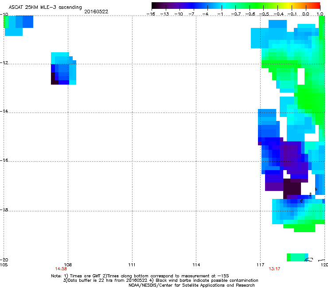Click the latitude label -18
This screenshot has width=328, height=288.
pyautogui.click(x=4, y=210)
